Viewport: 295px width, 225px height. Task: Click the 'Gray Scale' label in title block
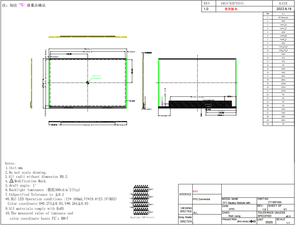(185, 217)
